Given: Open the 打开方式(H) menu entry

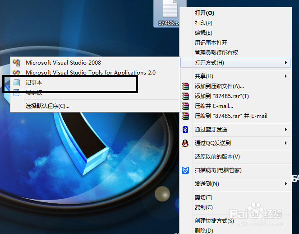Looking at the screenshot, I should tap(236, 63).
